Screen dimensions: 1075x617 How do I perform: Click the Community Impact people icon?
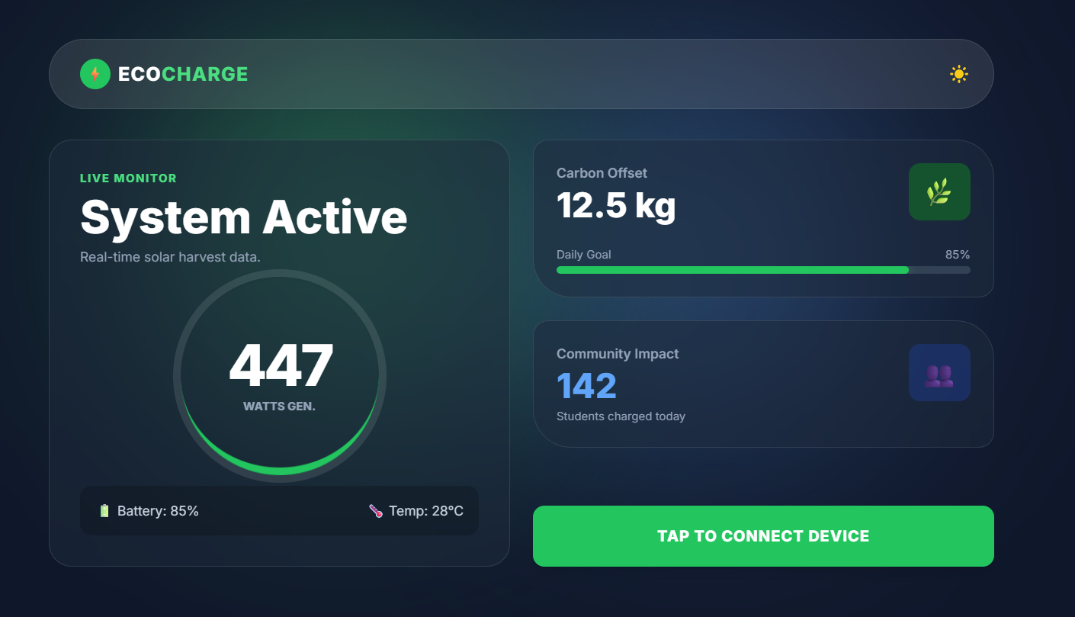pos(939,373)
